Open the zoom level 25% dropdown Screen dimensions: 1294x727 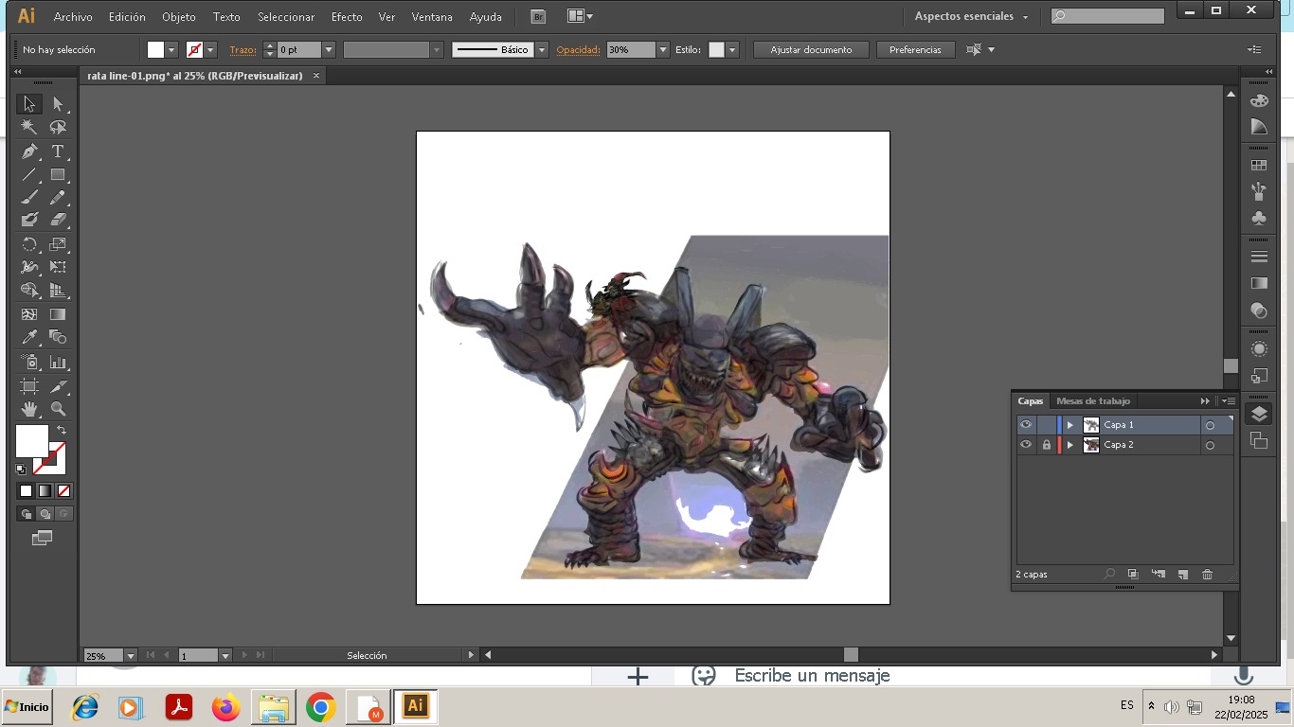pos(130,655)
